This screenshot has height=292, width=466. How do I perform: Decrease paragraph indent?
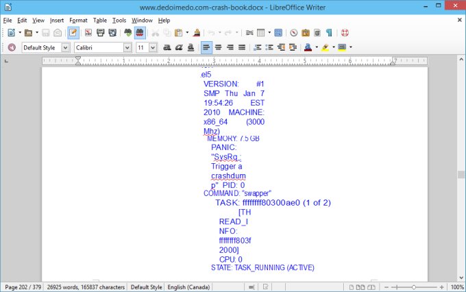(281, 47)
